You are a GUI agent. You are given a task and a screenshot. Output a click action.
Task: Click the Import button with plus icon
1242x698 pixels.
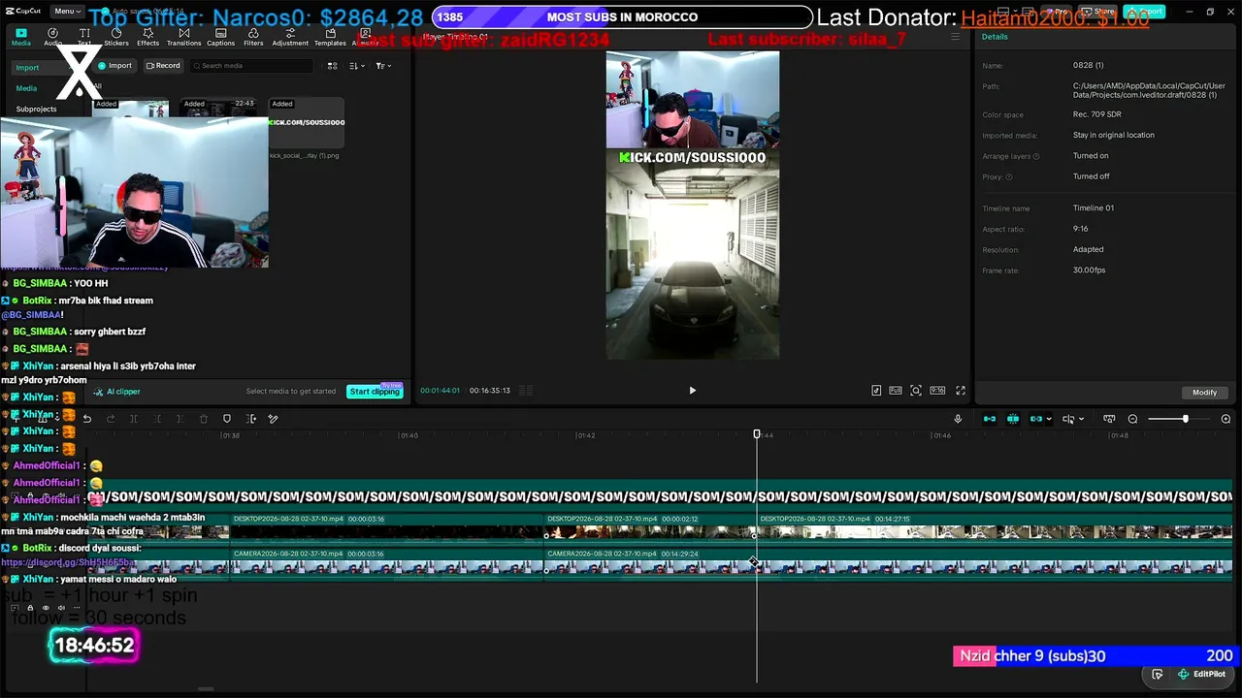[115, 66]
